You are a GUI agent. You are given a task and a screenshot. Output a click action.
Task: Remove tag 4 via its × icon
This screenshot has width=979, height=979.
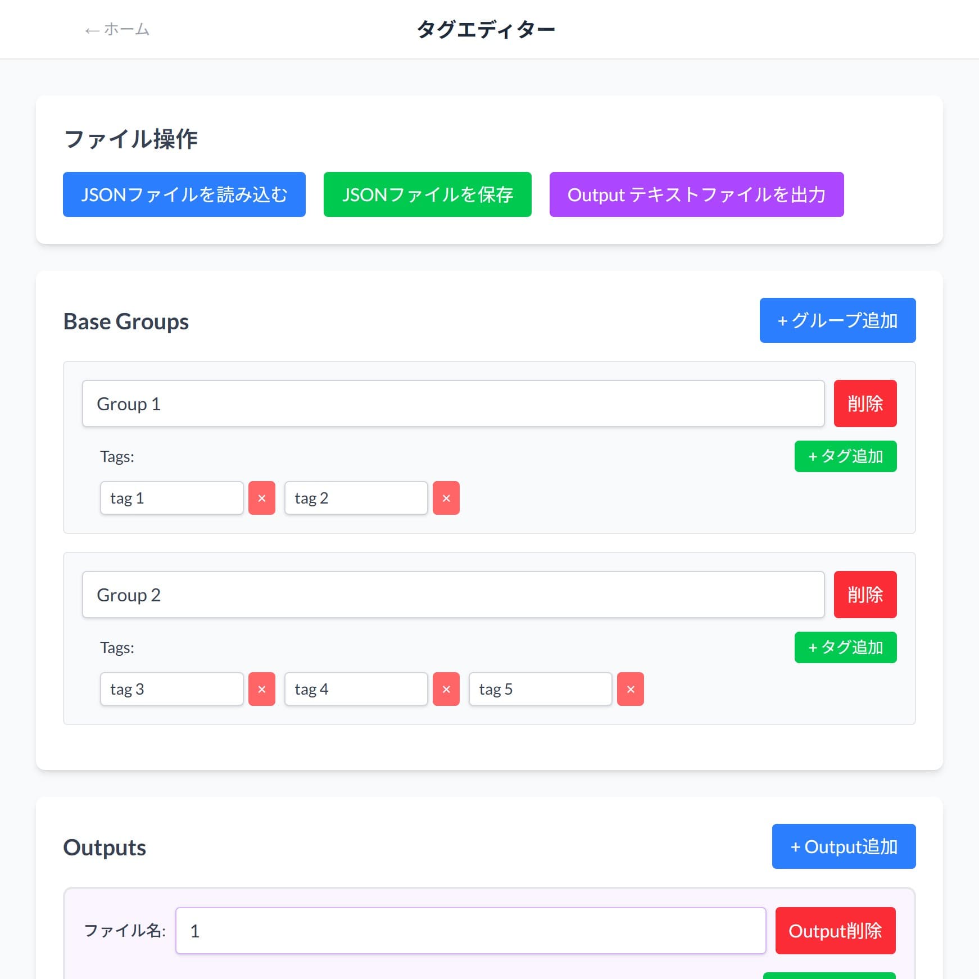point(446,689)
